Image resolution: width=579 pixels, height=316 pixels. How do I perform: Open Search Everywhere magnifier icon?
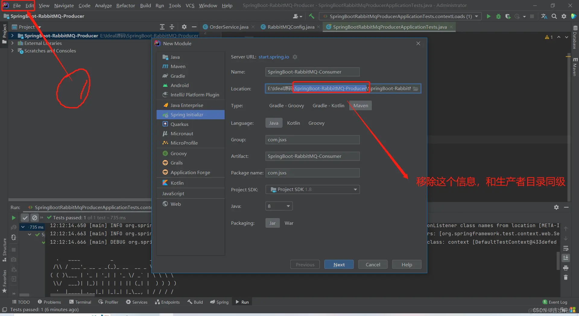click(x=554, y=16)
